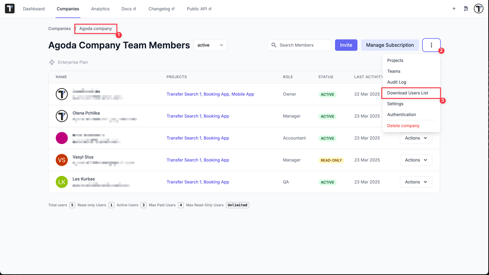489x275 pixels.
Task: Click the Enterprise Plan lightning icon
Action: coord(51,62)
